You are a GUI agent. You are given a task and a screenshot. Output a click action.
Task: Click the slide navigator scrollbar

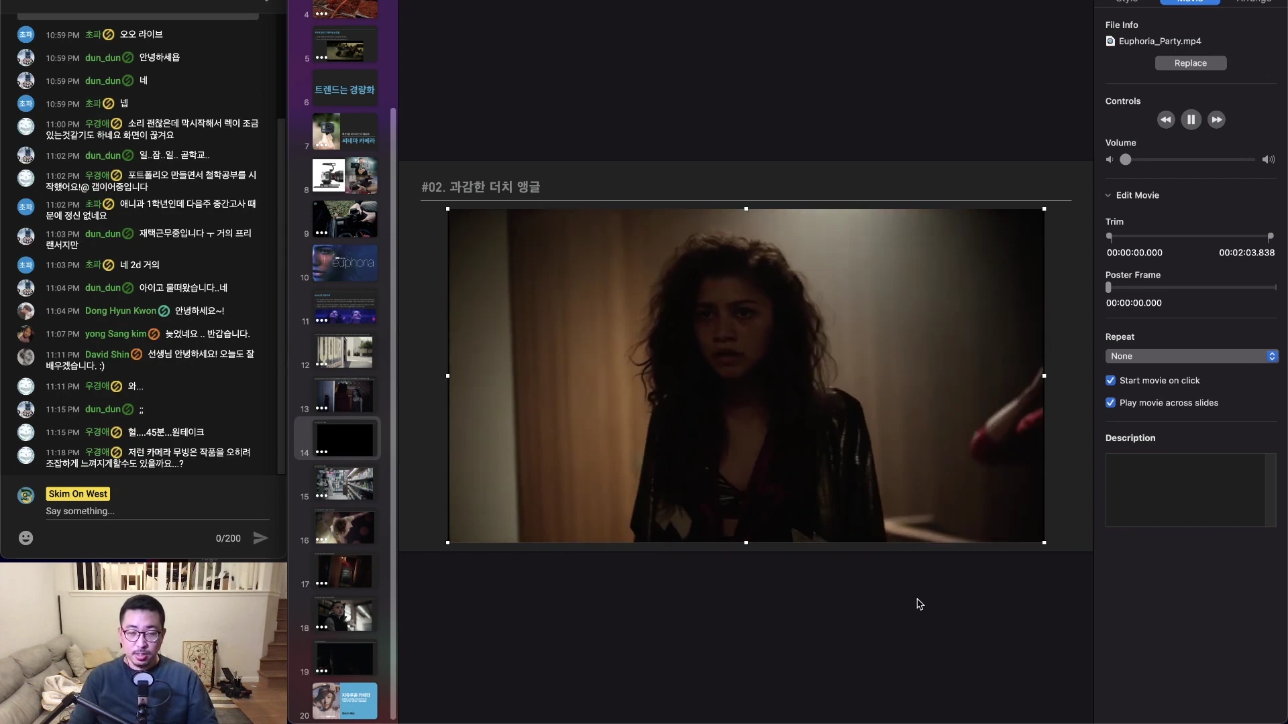click(x=393, y=412)
